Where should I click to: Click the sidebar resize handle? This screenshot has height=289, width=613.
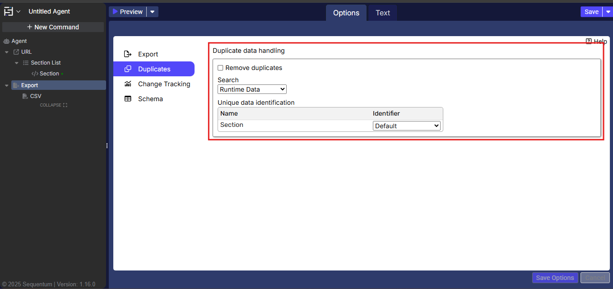pyautogui.click(x=107, y=145)
